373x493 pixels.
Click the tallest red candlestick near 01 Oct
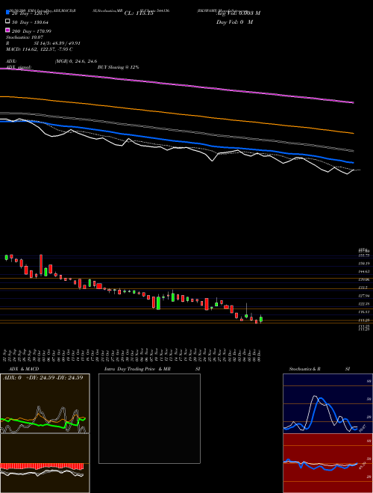click(41, 264)
